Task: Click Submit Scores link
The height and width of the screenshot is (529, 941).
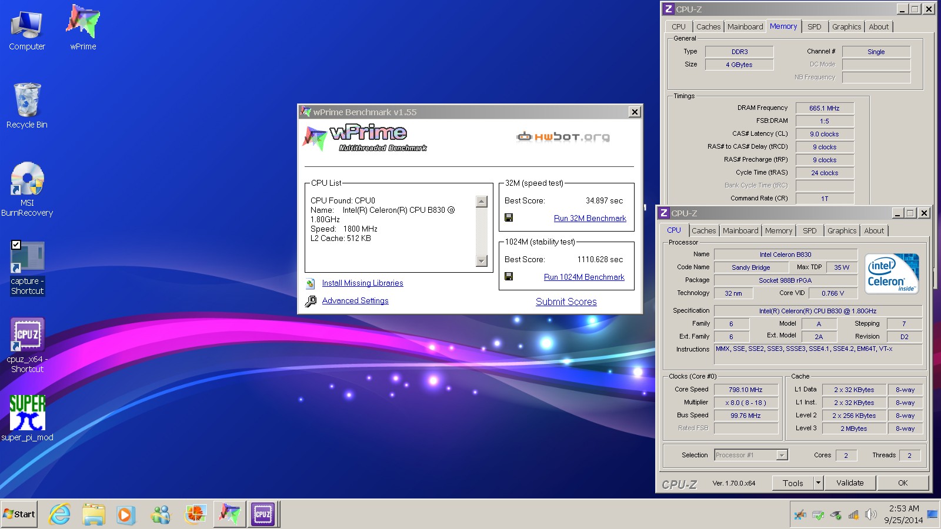Action: pyautogui.click(x=566, y=302)
